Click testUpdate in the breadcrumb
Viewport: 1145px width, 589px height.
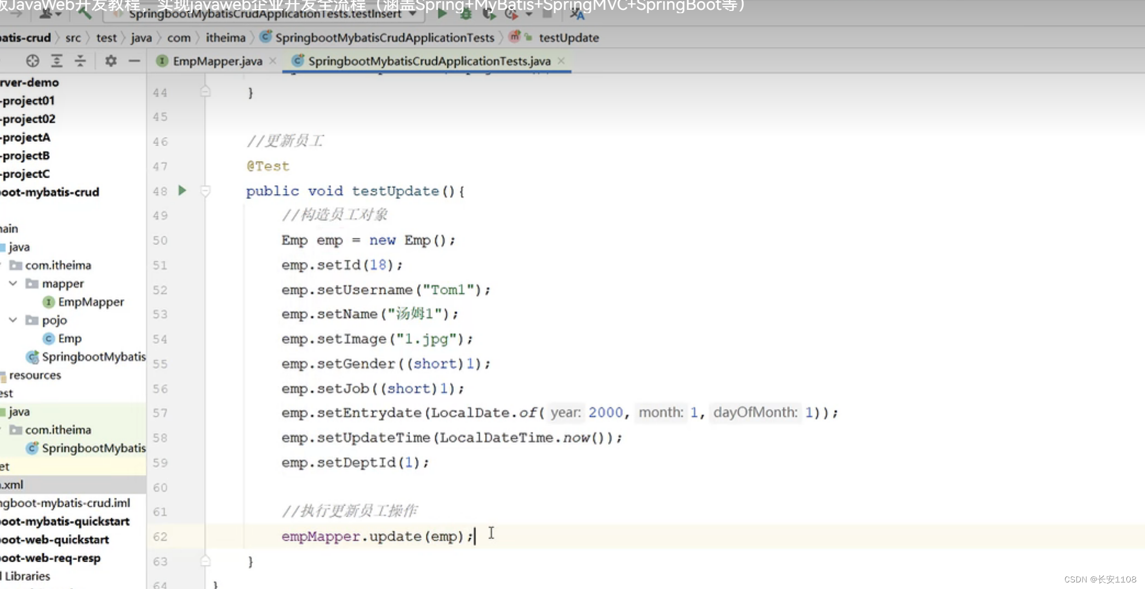point(568,38)
